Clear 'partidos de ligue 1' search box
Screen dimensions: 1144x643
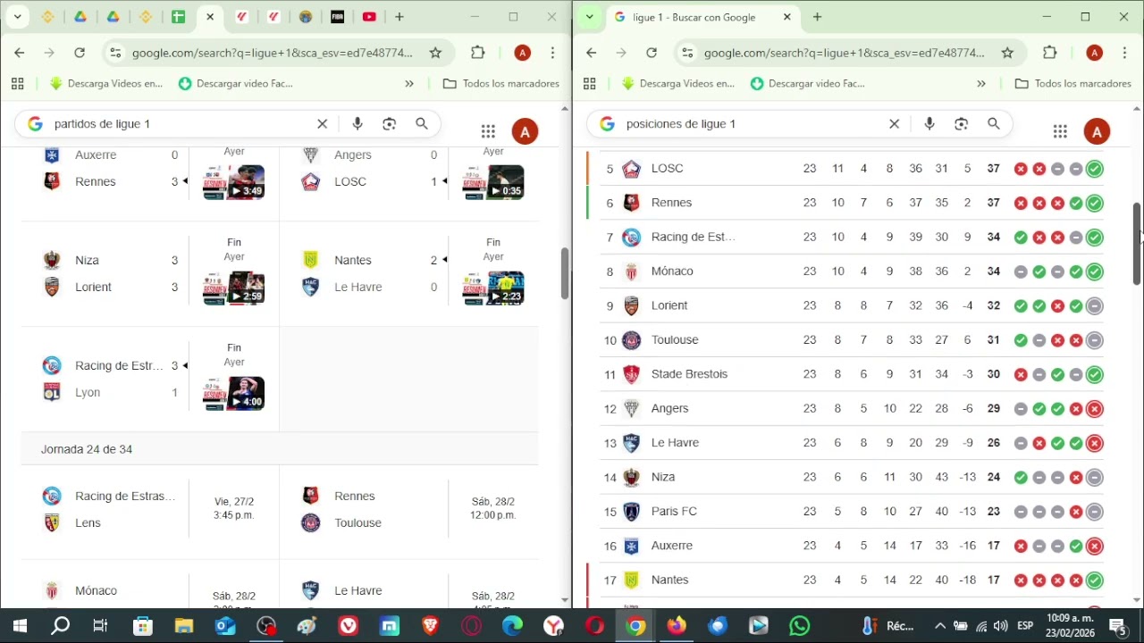pos(323,124)
